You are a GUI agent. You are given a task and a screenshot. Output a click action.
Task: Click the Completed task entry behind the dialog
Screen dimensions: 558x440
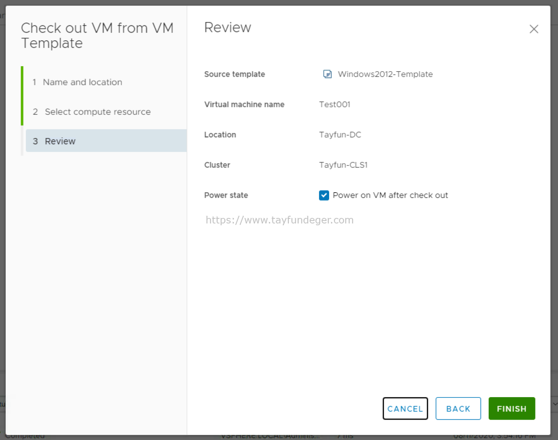tap(24, 435)
